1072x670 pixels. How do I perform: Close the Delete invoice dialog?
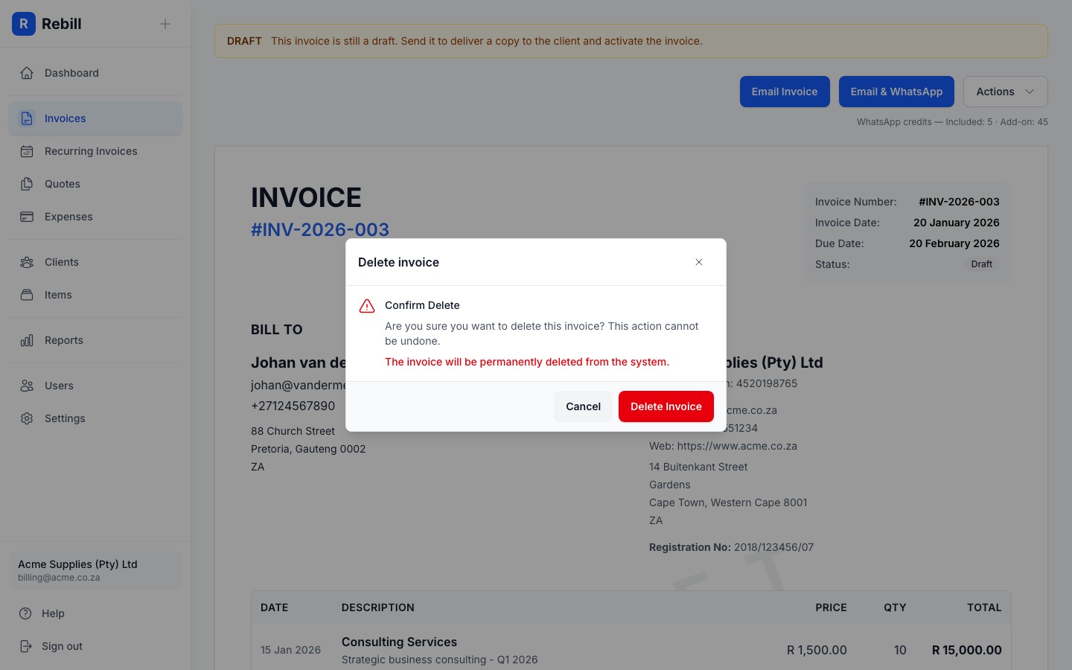pyautogui.click(x=699, y=262)
